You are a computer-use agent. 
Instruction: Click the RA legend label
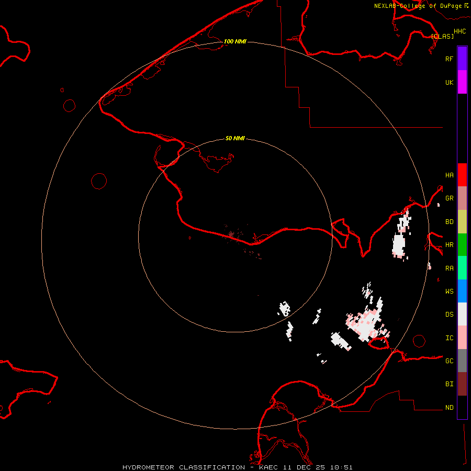click(450, 268)
